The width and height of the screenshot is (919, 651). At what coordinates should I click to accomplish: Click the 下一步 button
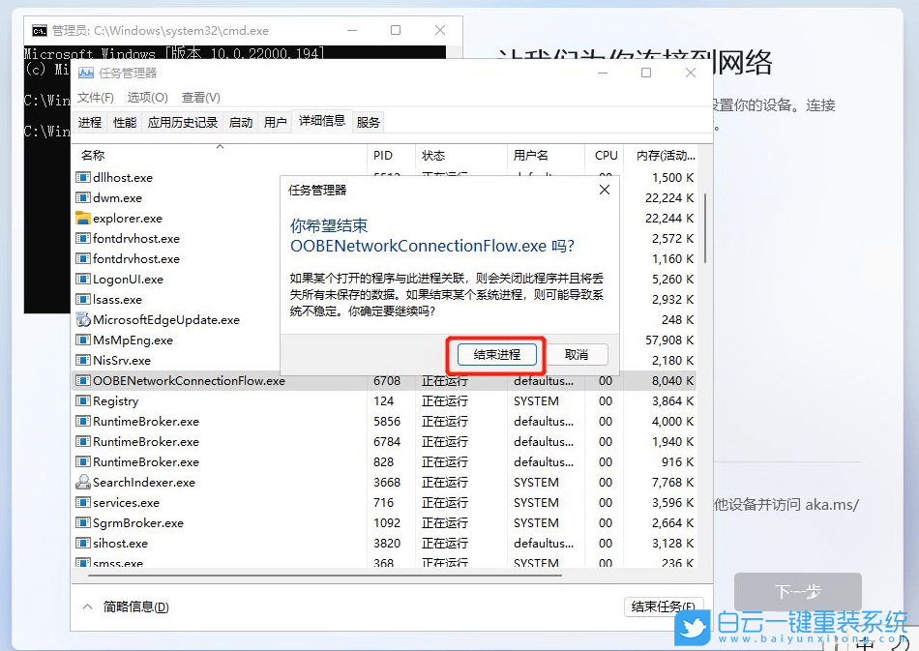(x=797, y=592)
